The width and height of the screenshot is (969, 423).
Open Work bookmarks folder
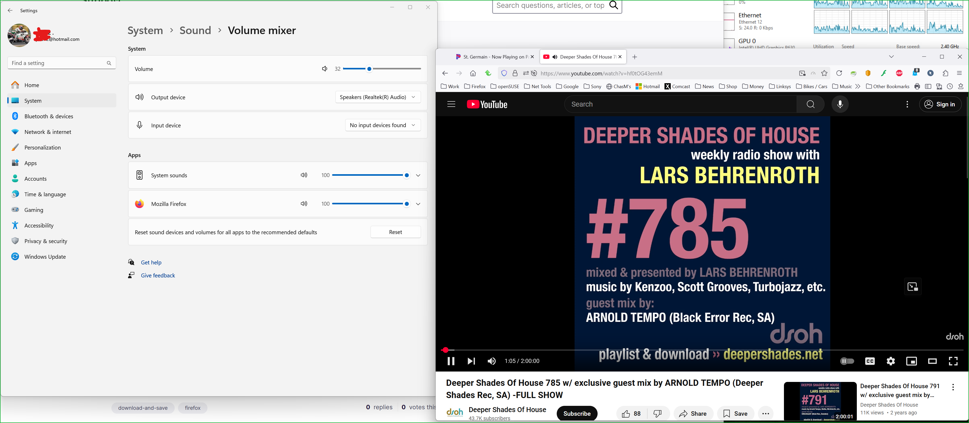tap(450, 86)
